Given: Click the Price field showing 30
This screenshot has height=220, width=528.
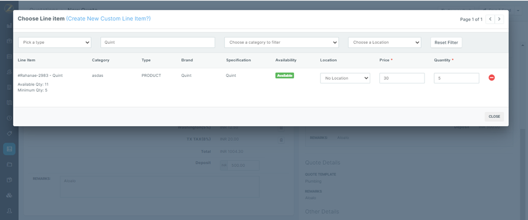Looking at the screenshot, I should [x=402, y=78].
